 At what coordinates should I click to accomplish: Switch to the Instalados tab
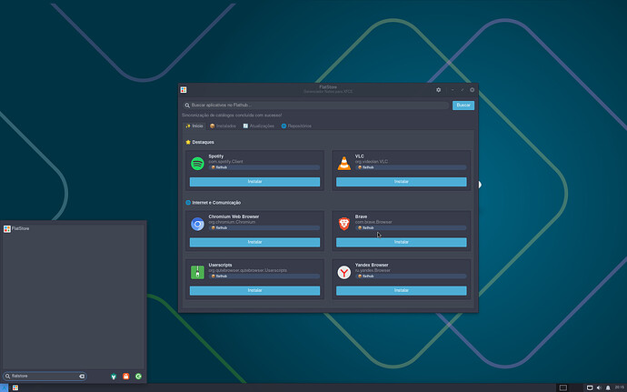coord(223,126)
